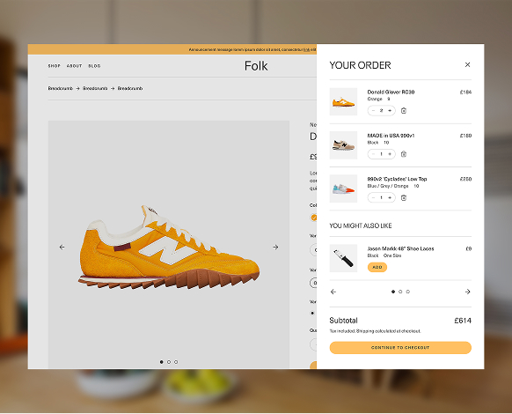Screen dimensions: 512x414
Task: Select the £614 subtotal amount
Action: click(x=463, y=321)
